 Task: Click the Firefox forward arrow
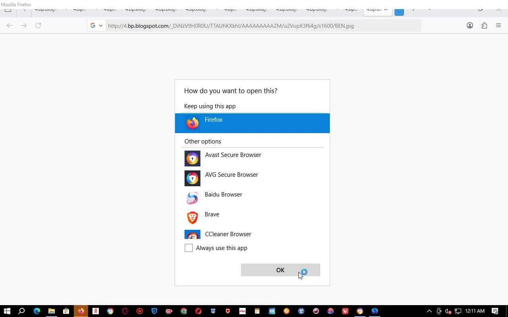tap(24, 26)
